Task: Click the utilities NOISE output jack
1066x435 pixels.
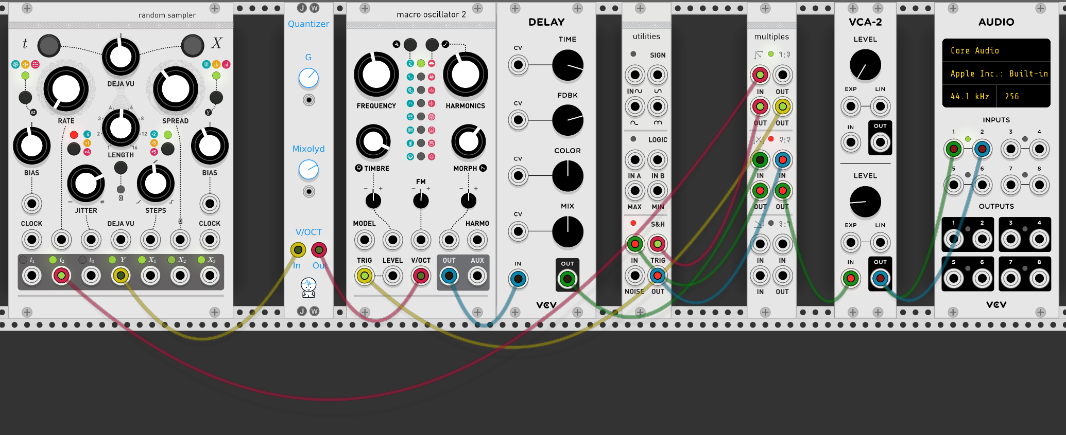Action: pos(634,276)
